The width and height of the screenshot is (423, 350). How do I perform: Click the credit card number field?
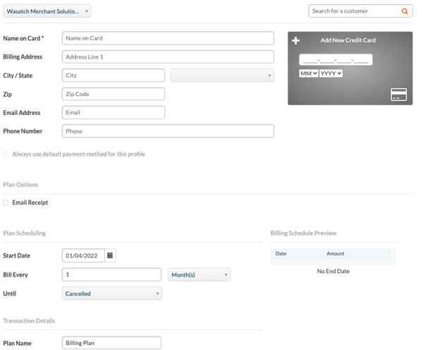[336, 60]
